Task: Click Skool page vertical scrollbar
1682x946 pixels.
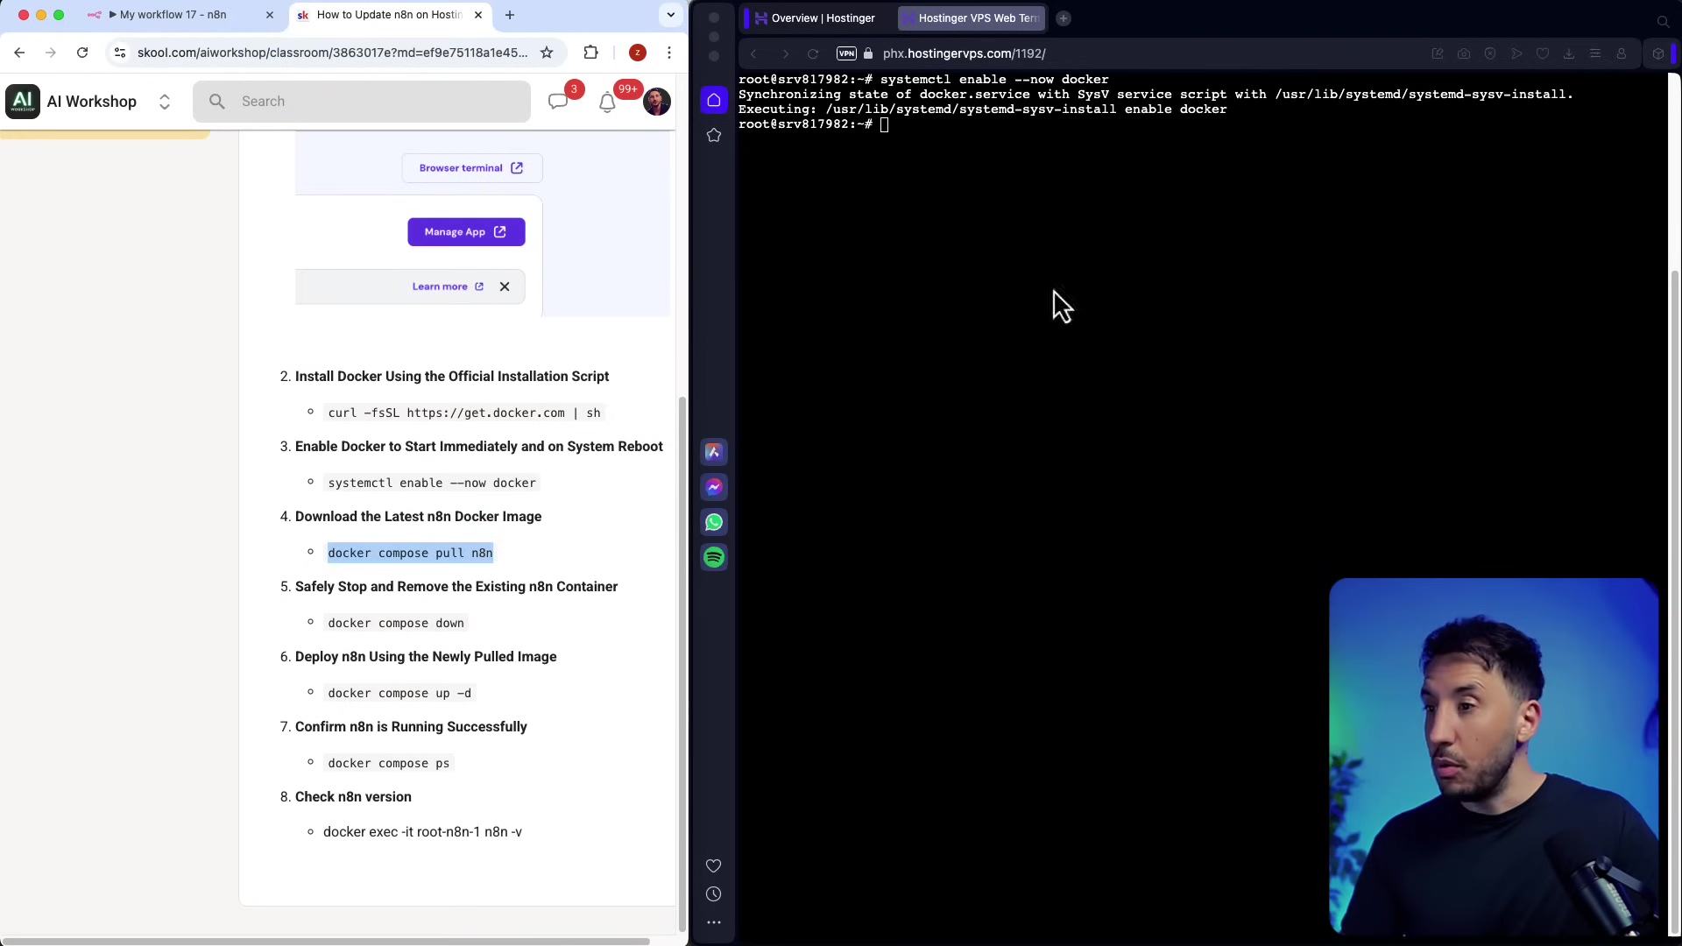Action: 682,664
